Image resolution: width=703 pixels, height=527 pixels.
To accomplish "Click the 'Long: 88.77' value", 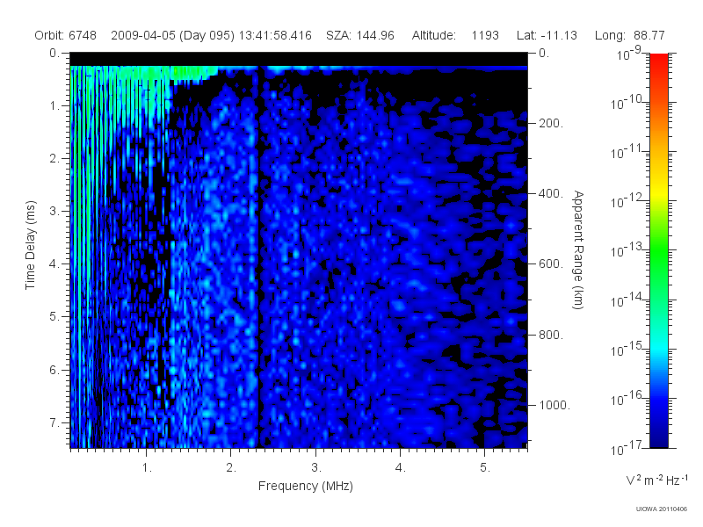I will (629, 35).
